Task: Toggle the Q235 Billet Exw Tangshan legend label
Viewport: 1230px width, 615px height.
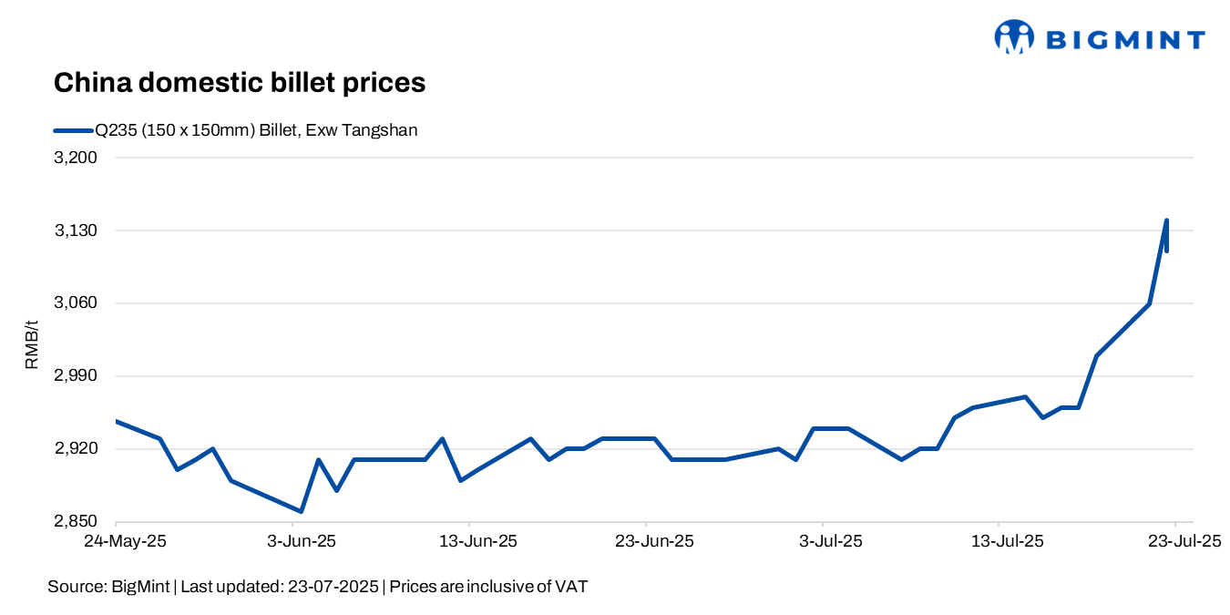Action: coord(256,130)
